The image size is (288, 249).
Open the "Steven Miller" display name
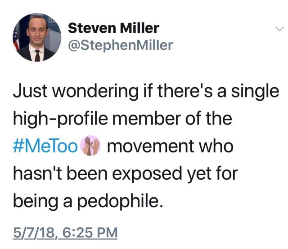point(113,28)
